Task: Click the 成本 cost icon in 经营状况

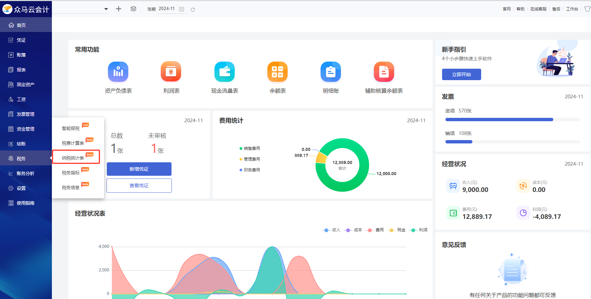Action: [523, 186]
